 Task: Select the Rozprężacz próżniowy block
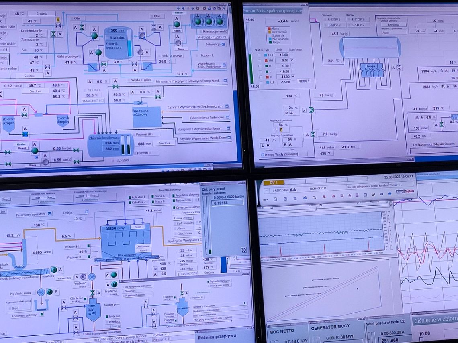[x=147, y=117]
